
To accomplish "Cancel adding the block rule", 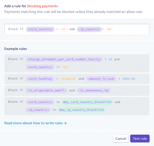I will point(121,138).
